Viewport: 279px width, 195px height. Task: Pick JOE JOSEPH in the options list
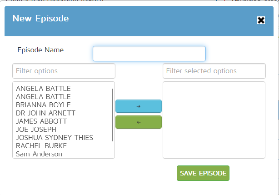36,130
